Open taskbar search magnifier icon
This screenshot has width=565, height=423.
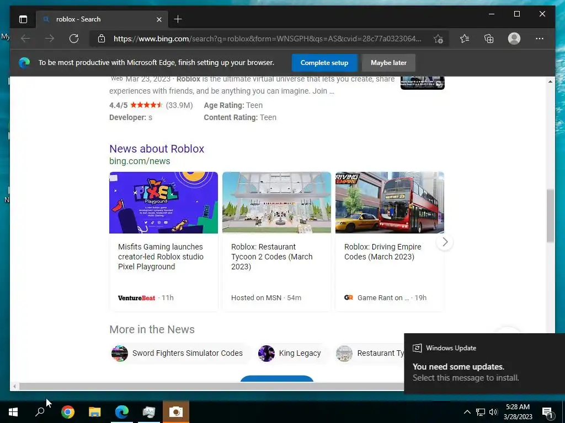(40, 412)
